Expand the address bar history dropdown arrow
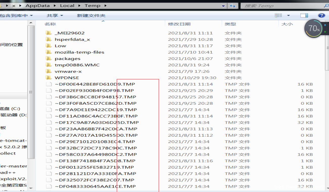The width and height of the screenshot is (329, 192). [x=223, y=6]
